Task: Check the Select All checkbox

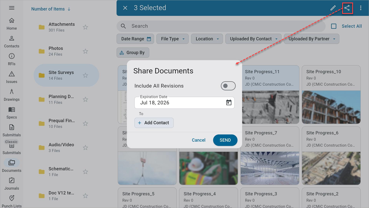Action: pyautogui.click(x=334, y=26)
